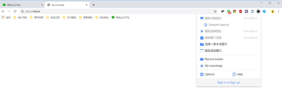Select Delayed capture option

pos(228,25)
